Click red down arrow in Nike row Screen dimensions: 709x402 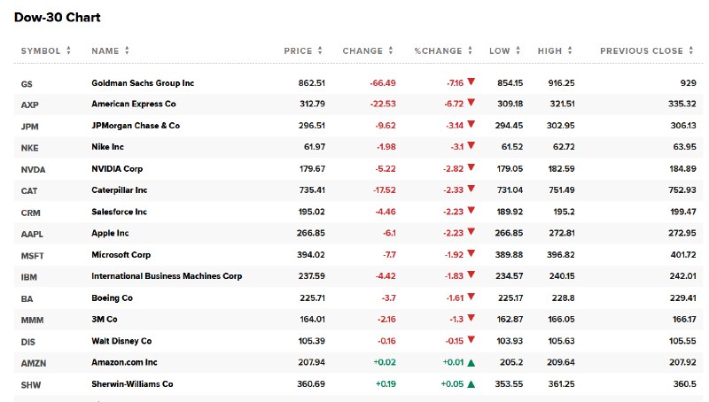click(471, 145)
